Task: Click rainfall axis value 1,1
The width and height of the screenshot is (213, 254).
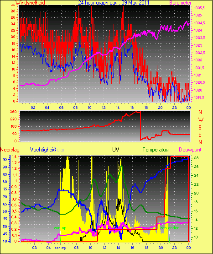Action: coord(15,175)
